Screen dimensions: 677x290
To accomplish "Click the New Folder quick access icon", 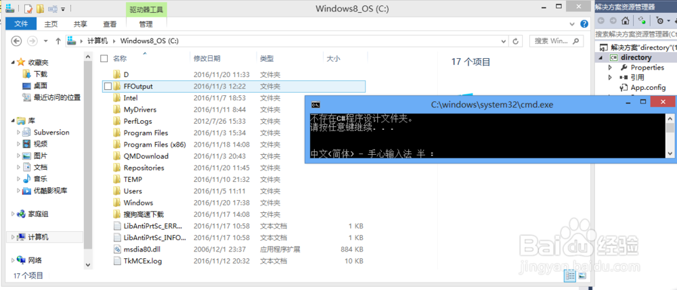I will (x=40, y=8).
